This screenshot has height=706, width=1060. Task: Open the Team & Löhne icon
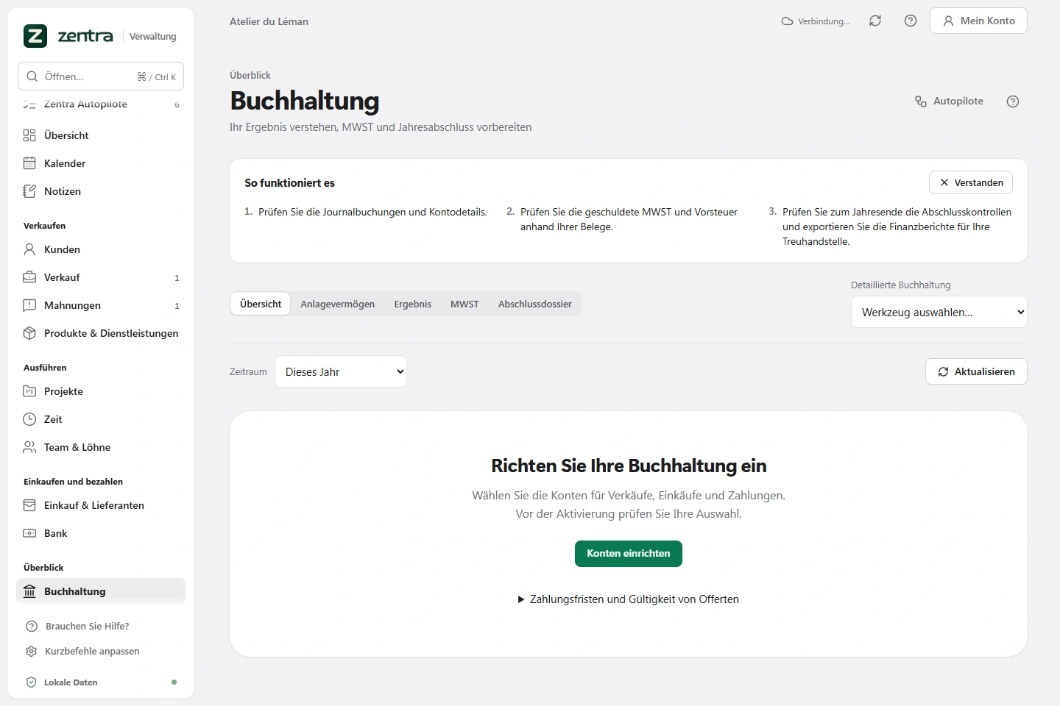[x=29, y=447]
